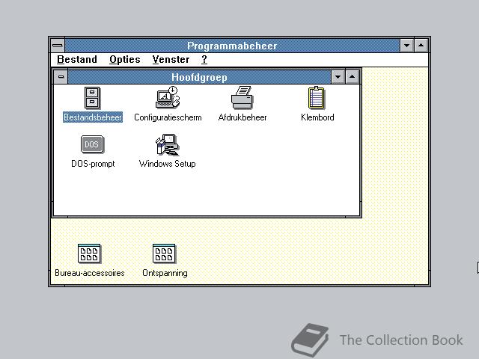Select the Configuratiescherm icon
Screen dimensions: 479x359
[x=168, y=97]
